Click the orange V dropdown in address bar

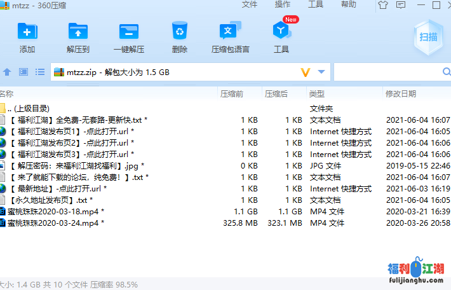click(x=306, y=72)
